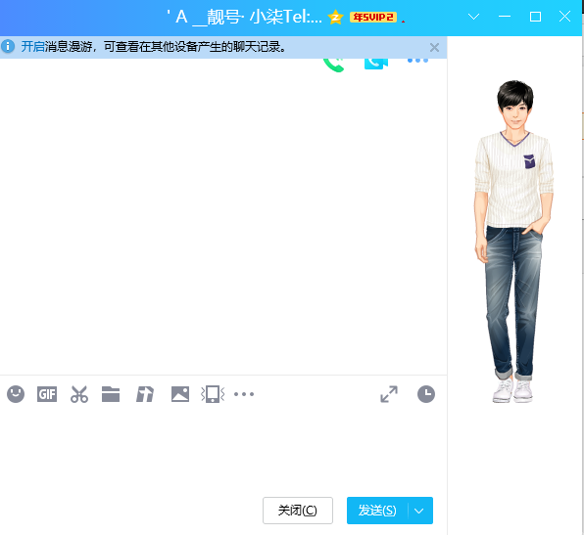Send a window shake nudge

tap(213, 394)
